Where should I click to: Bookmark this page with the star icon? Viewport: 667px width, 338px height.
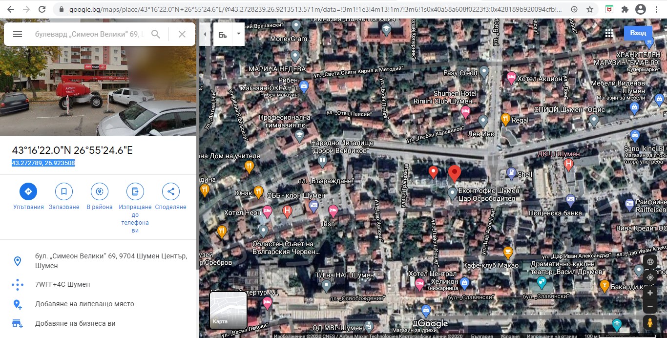tap(590, 9)
